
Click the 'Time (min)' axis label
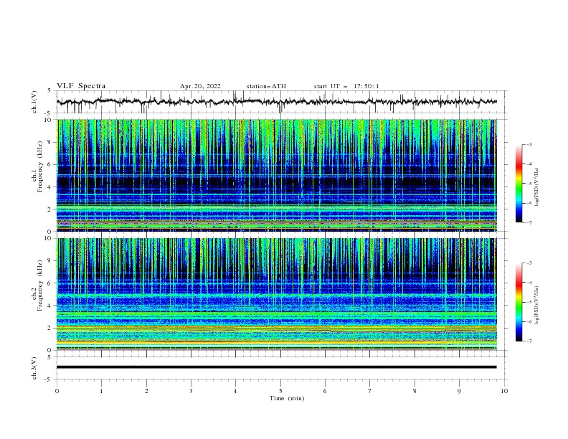[x=287, y=398]
